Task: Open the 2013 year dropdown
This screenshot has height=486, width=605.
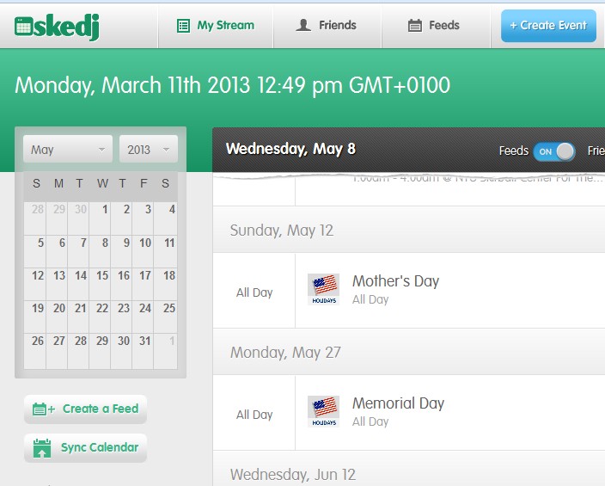Action: click(x=149, y=150)
